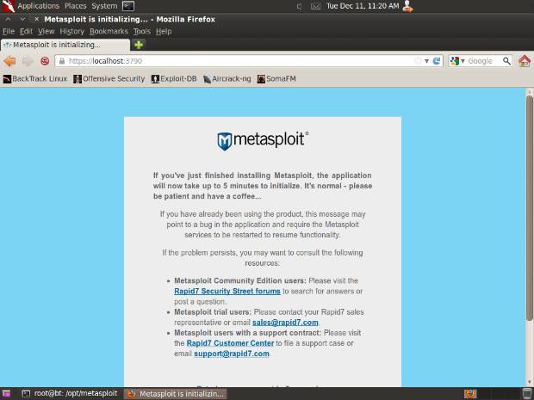Click the sales@rapid7.com email link
This screenshot has height=400, width=534.
click(273, 322)
